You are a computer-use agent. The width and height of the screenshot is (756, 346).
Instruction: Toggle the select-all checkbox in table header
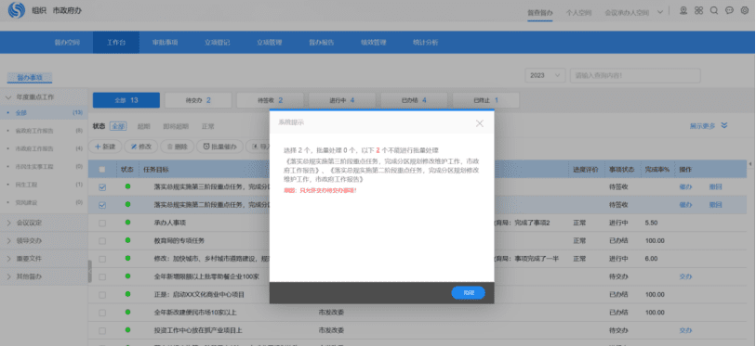(102, 170)
